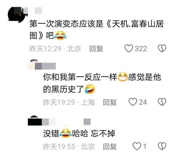
Task: Like the comment with 322 likes
Action: point(129,48)
